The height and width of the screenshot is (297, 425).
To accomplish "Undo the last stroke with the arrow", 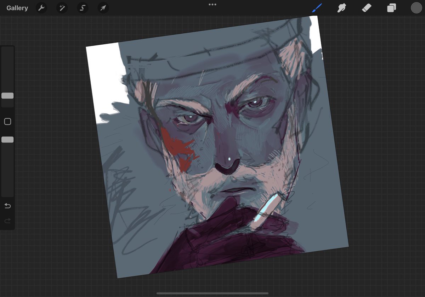I will click(7, 206).
